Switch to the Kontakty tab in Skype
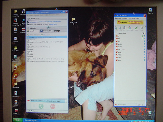This screenshot has width=163, height=122. point(33,31)
